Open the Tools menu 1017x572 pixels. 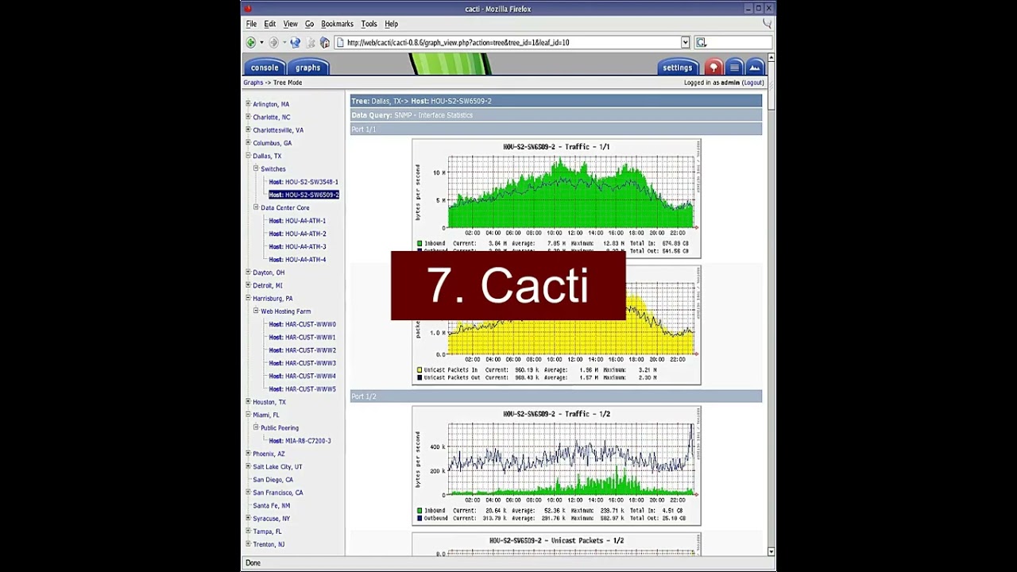[x=369, y=24]
